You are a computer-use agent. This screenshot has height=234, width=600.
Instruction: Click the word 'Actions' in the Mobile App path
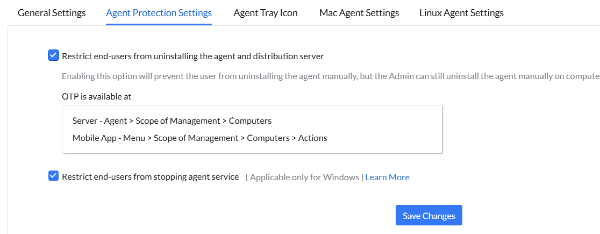[x=312, y=138]
